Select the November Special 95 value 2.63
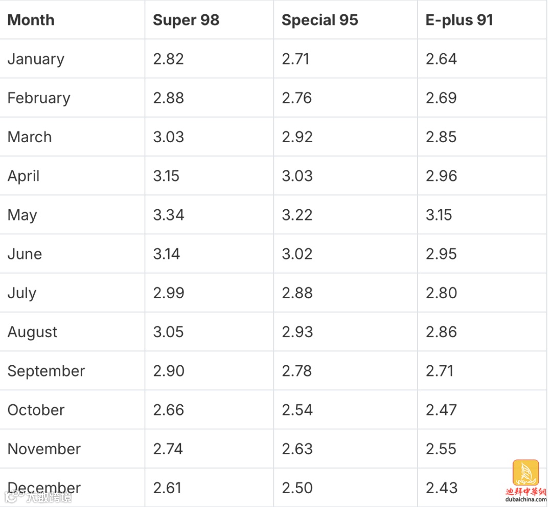This screenshot has height=507, width=552. click(x=297, y=449)
